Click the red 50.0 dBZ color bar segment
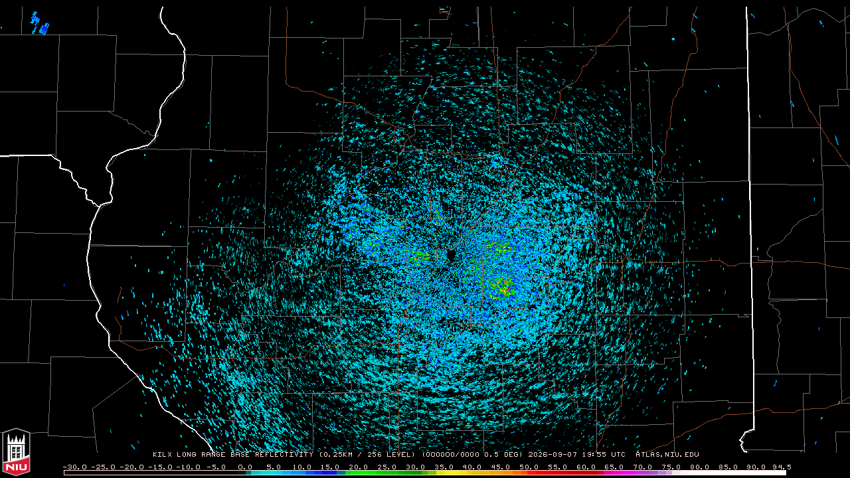 pos(529,473)
